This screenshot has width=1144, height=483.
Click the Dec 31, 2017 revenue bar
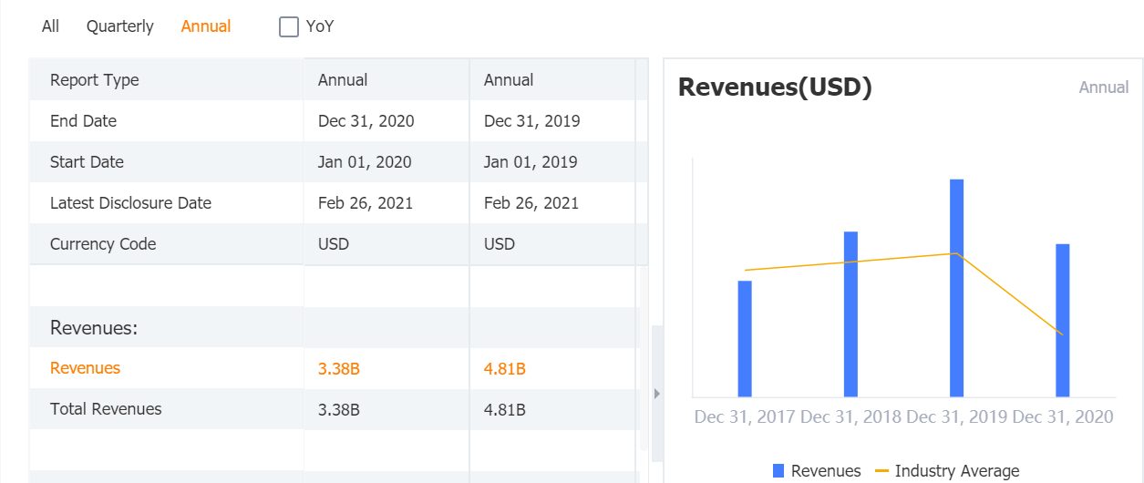pyautogui.click(x=745, y=338)
